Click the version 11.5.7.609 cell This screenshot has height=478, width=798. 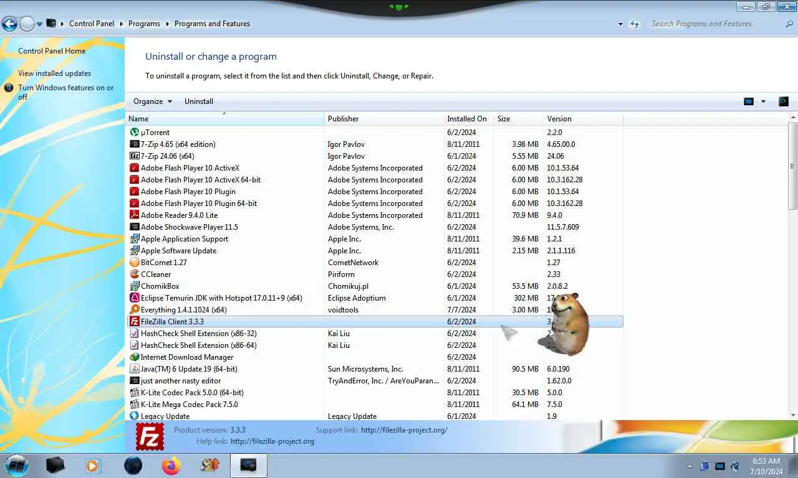pyautogui.click(x=563, y=227)
